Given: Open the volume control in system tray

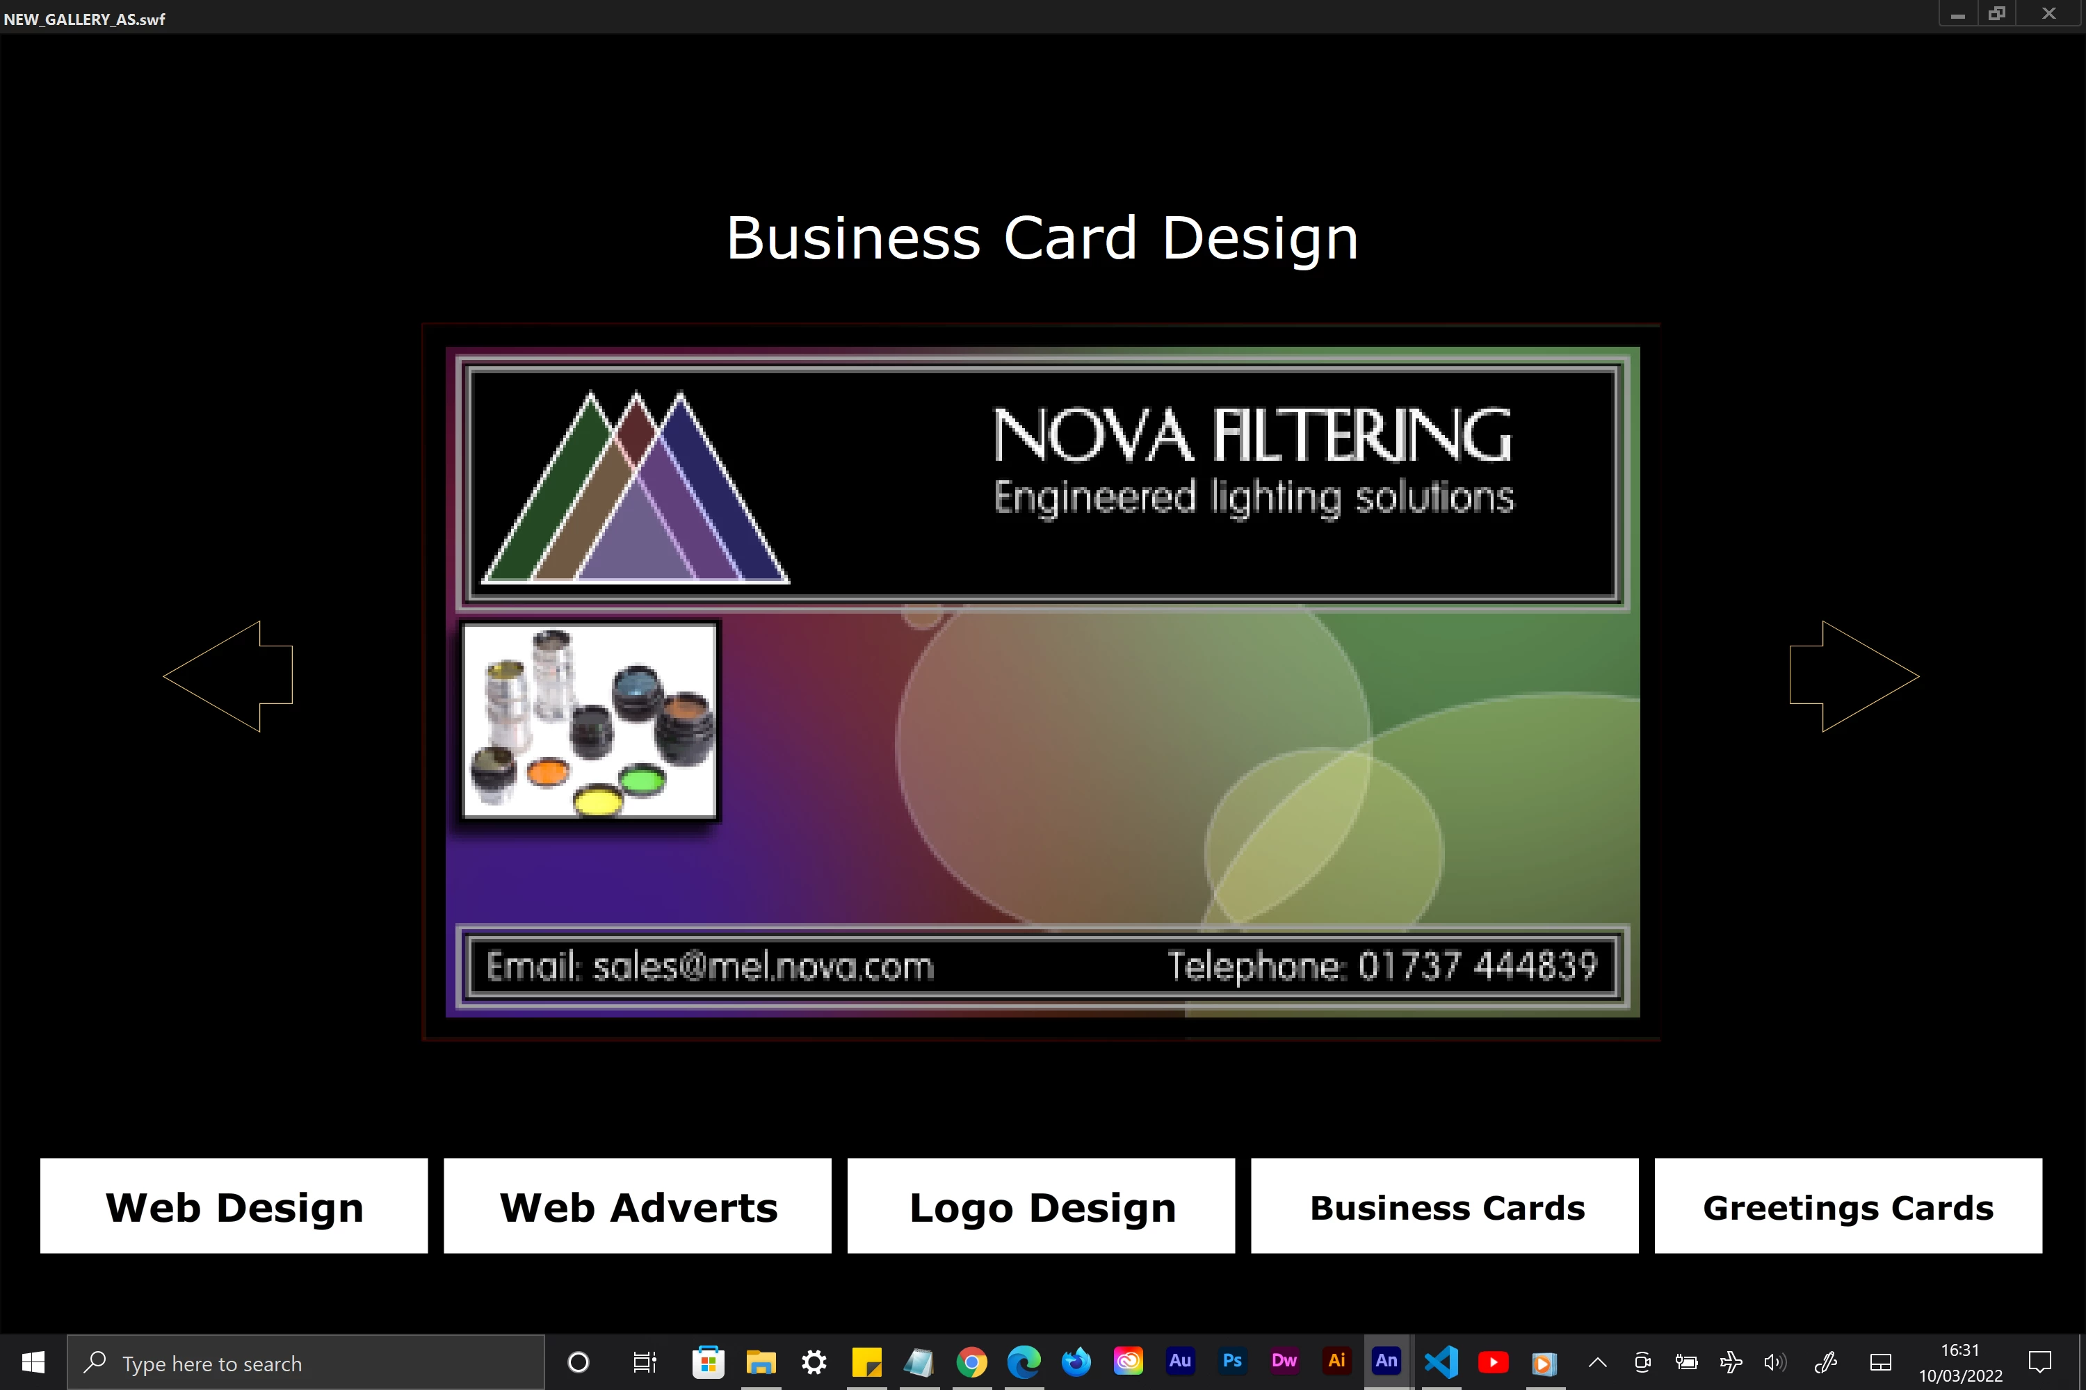Looking at the screenshot, I should 1774,1362.
